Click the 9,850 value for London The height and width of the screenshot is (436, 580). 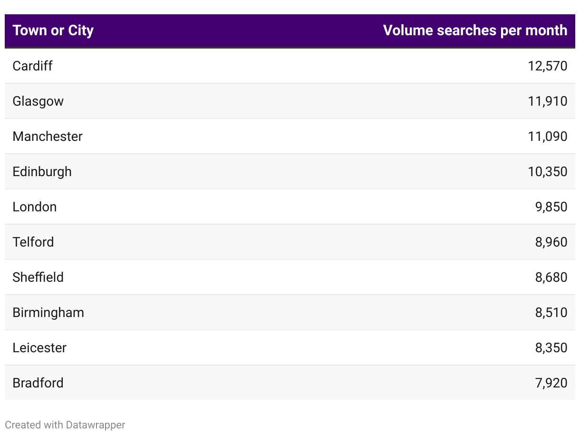551,207
